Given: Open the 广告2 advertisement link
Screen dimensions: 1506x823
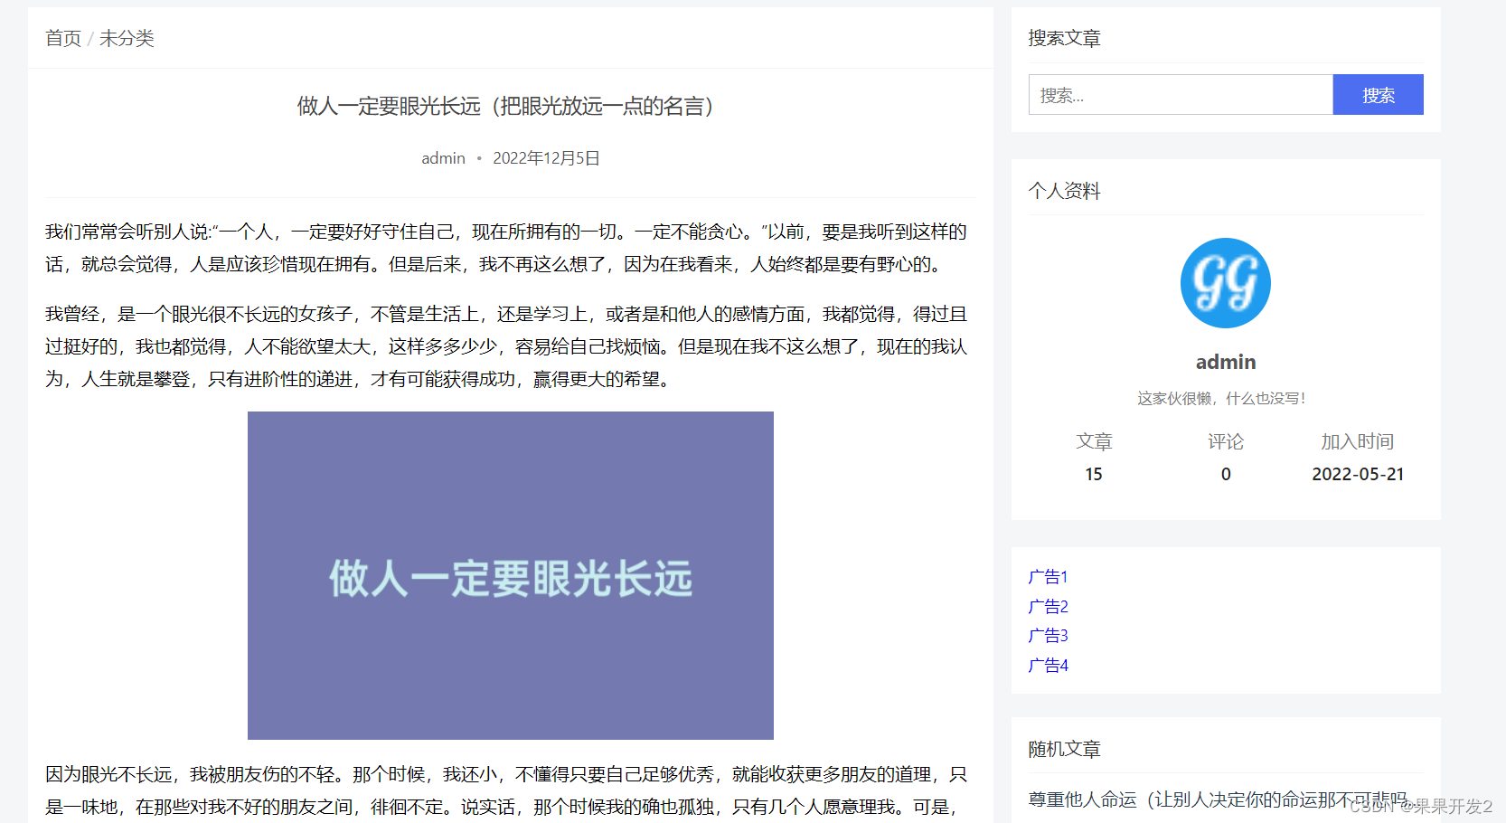Looking at the screenshot, I should [x=1048, y=606].
